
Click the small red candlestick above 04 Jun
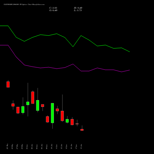click(x=43, y=106)
